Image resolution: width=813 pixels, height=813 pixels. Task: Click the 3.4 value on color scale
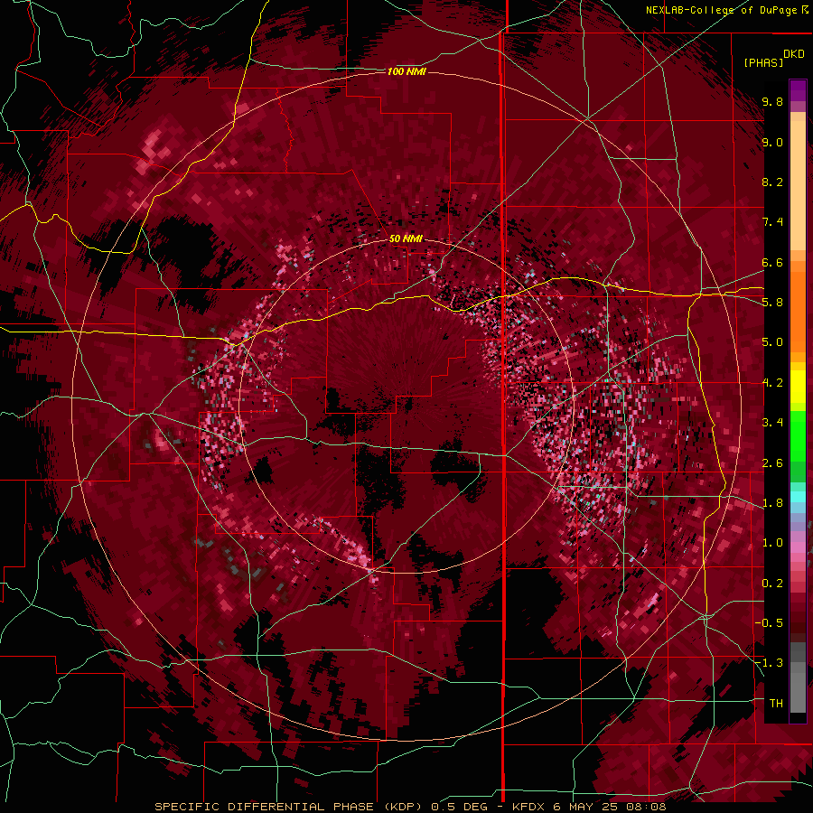[772, 423]
